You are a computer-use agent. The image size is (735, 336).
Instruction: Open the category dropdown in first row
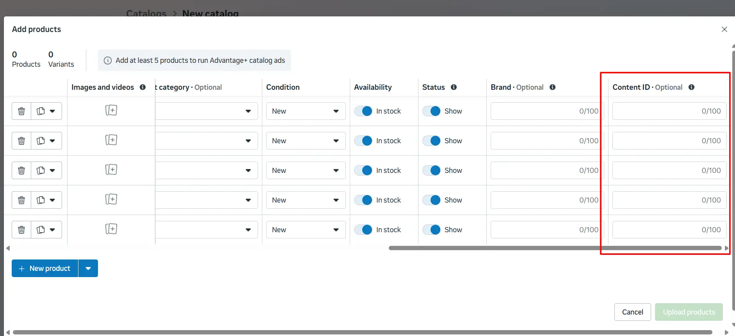pyautogui.click(x=206, y=111)
